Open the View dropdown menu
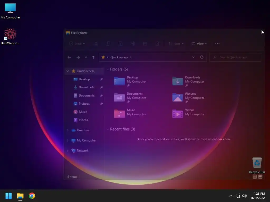 coord(199,44)
